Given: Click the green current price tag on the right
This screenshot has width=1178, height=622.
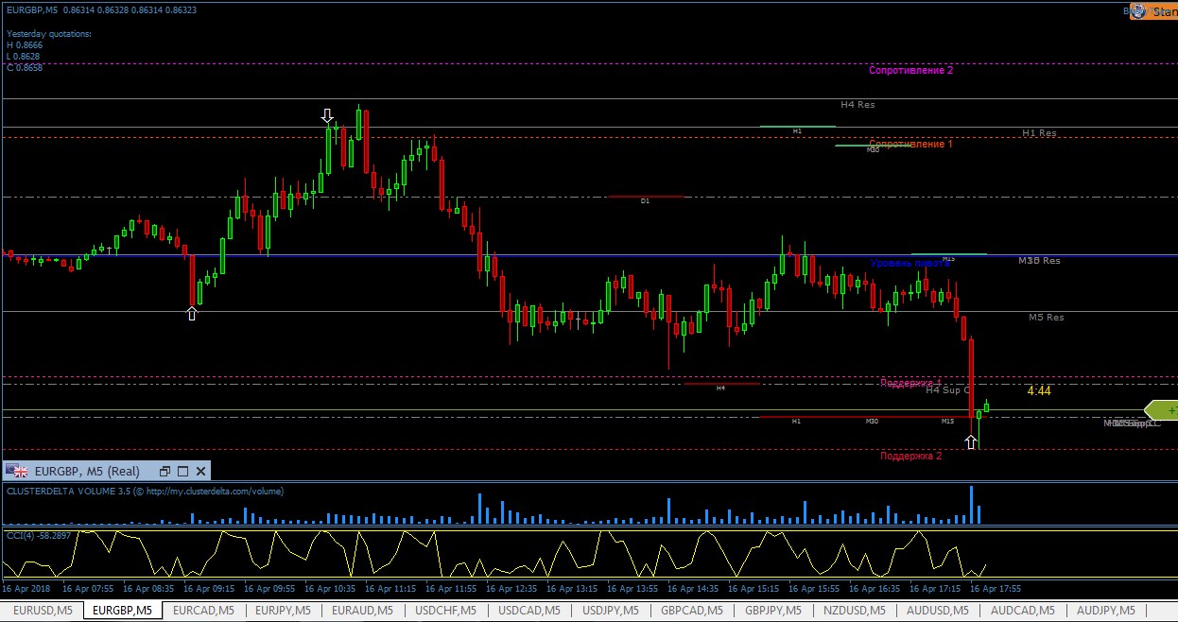Looking at the screenshot, I should click(x=1162, y=410).
